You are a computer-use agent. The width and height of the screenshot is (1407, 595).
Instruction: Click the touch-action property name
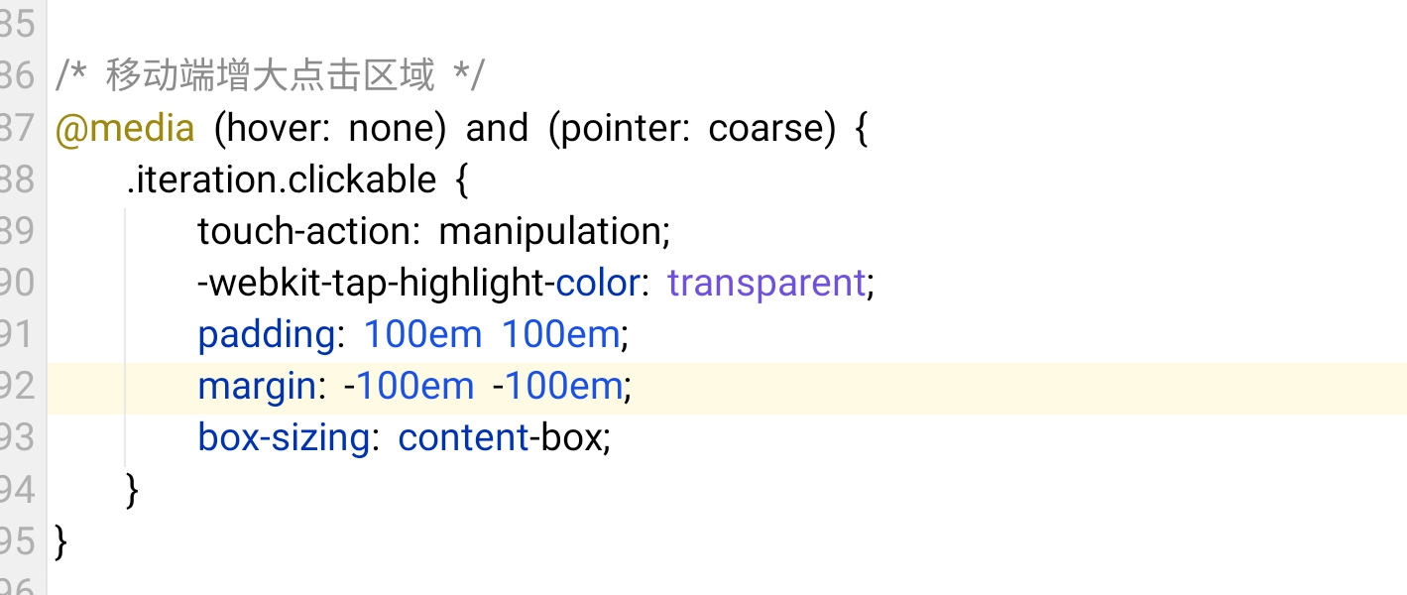(x=304, y=231)
